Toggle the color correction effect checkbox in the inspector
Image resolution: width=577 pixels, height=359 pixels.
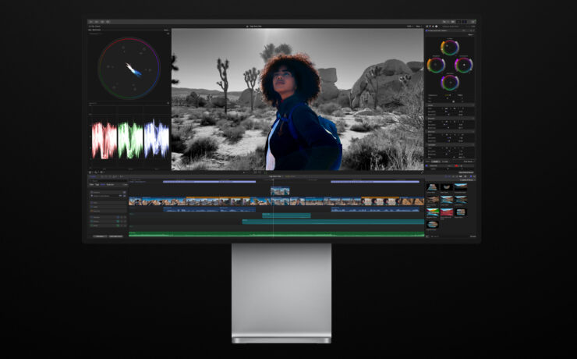[x=427, y=30]
